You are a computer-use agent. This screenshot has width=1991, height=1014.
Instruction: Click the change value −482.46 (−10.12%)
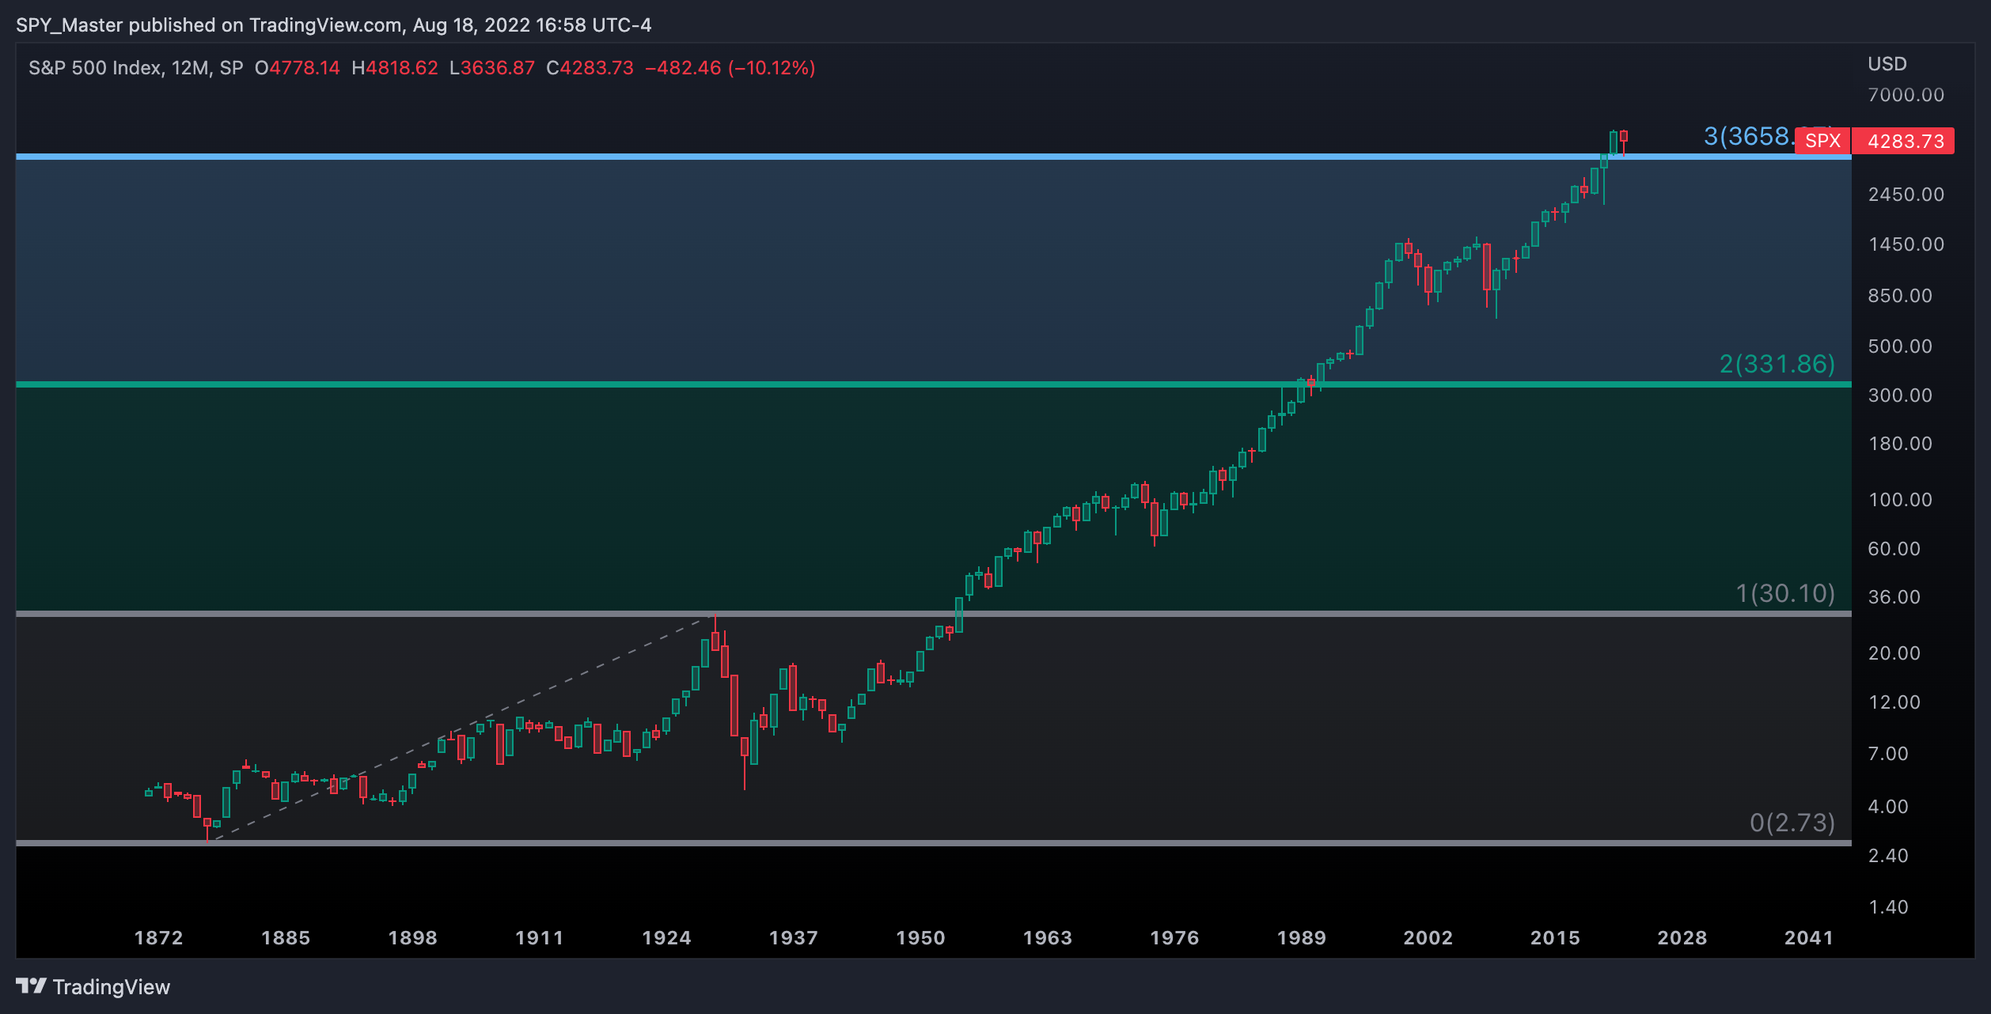730,68
